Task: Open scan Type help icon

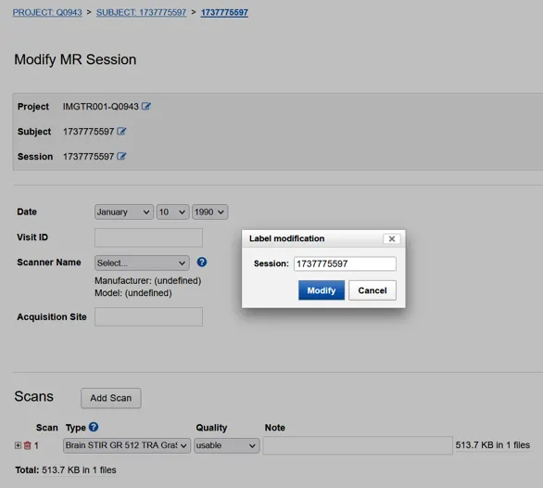Action: pyautogui.click(x=94, y=427)
